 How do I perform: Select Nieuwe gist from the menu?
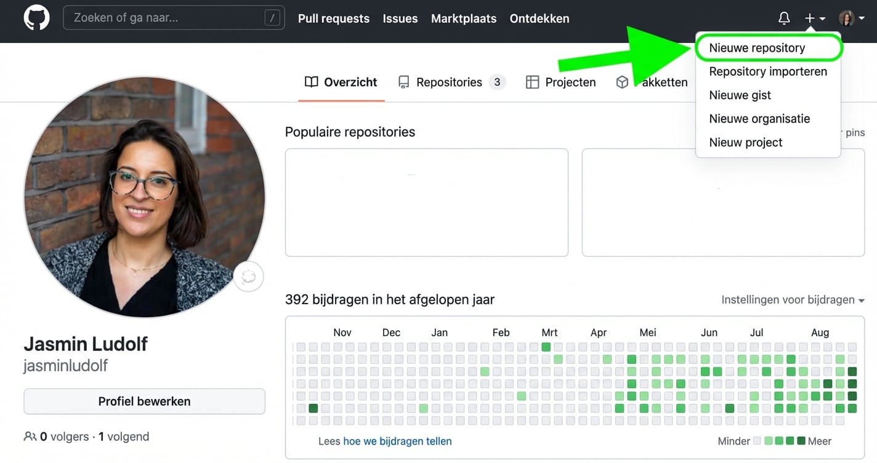[x=740, y=95]
